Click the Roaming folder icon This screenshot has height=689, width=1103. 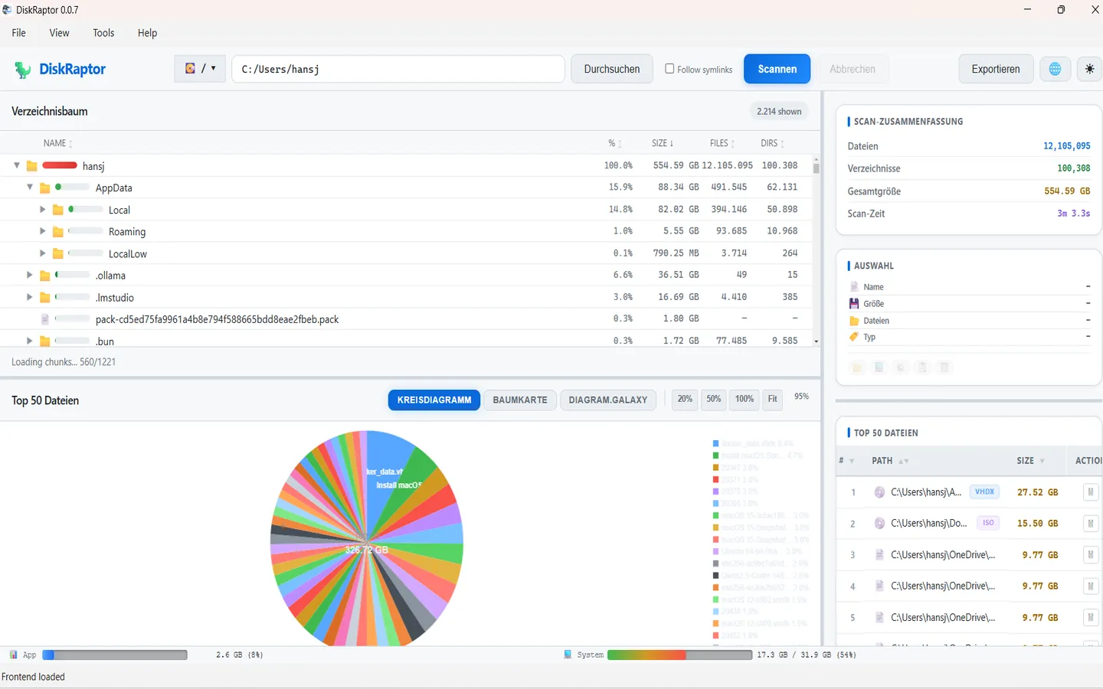[57, 232]
